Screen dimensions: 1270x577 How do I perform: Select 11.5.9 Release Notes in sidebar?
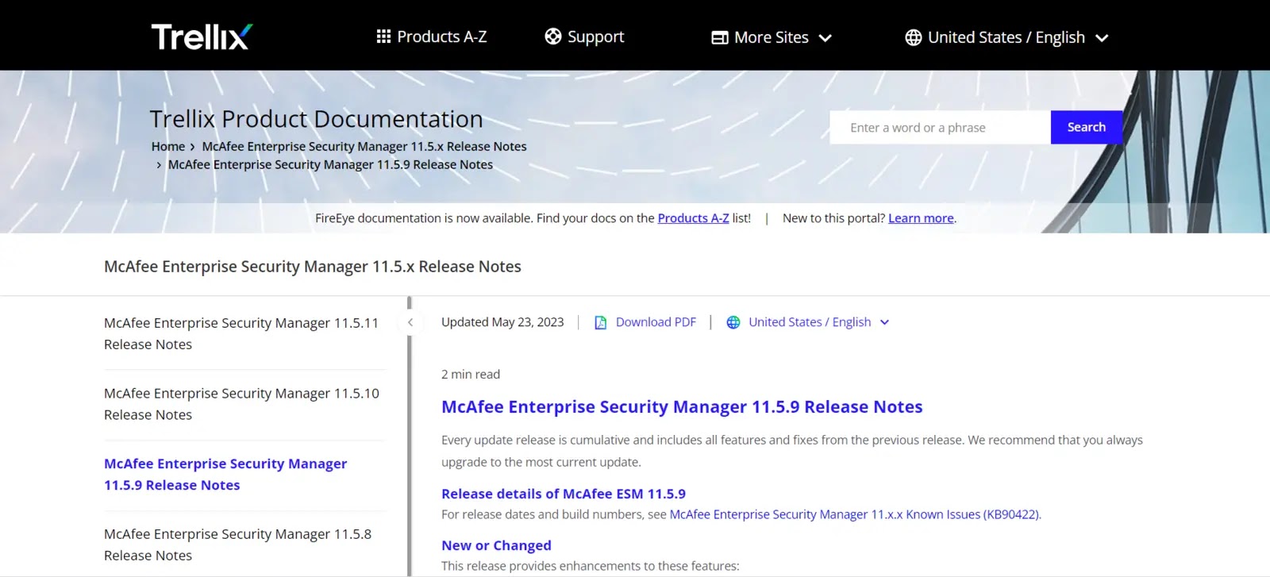coord(225,474)
